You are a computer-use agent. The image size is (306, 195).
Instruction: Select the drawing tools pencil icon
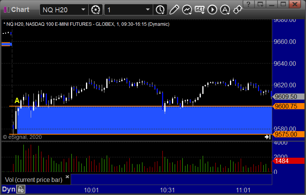174,10
